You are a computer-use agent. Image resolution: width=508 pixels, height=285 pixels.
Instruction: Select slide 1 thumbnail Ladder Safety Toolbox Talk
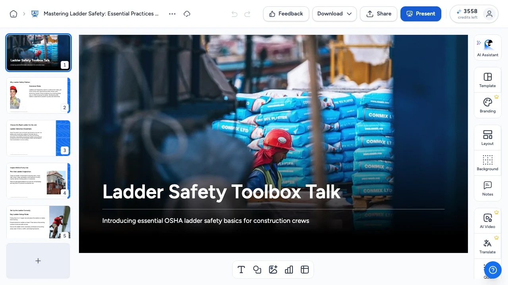(38, 53)
